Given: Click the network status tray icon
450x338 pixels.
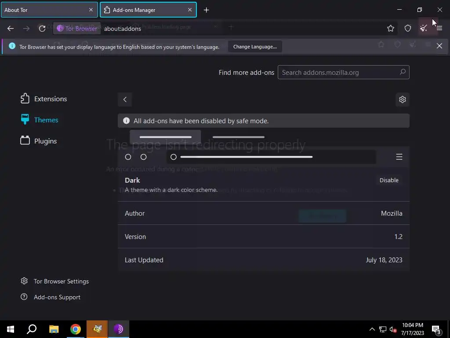Looking at the screenshot, I should tap(383, 329).
